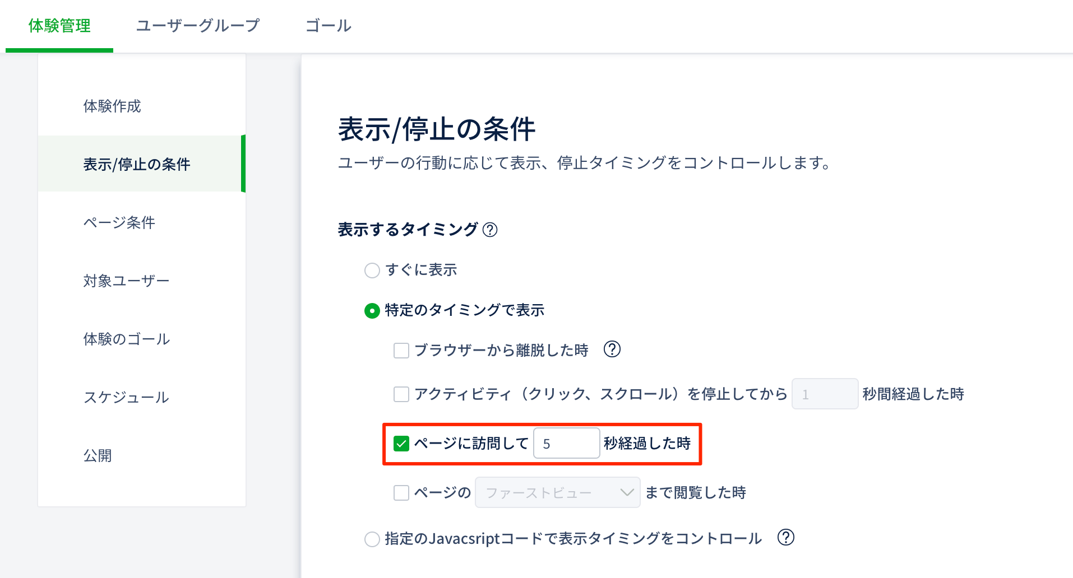
Task: Check the アクティビティ停止 checkbox
Action: pyautogui.click(x=401, y=394)
